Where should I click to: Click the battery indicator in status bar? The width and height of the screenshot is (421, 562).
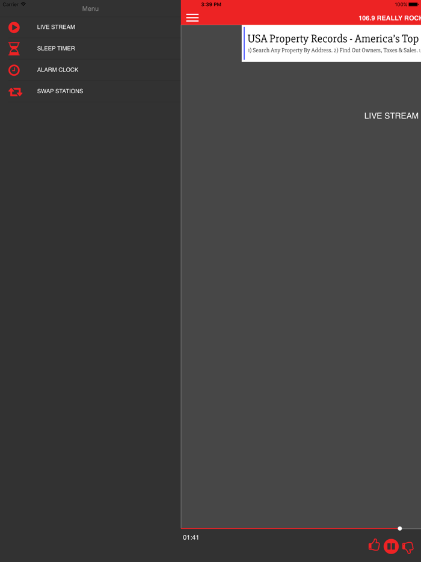click(413, 5)
